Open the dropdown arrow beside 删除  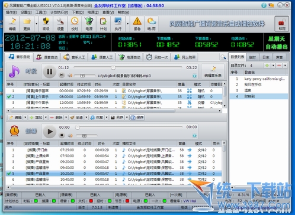coord(66,118)
